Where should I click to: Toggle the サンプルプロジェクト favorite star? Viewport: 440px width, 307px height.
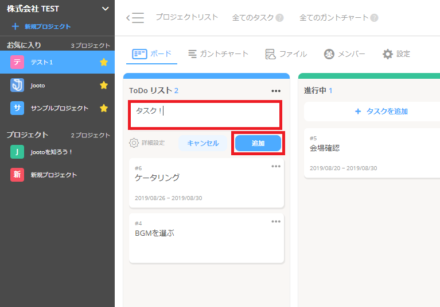pos(104,108)
